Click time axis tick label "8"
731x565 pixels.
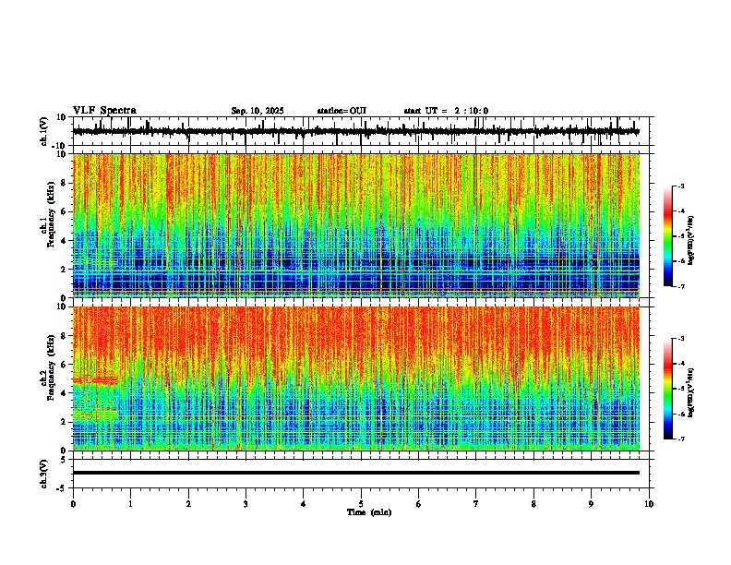pyautogui.click(x=533, y=504)
